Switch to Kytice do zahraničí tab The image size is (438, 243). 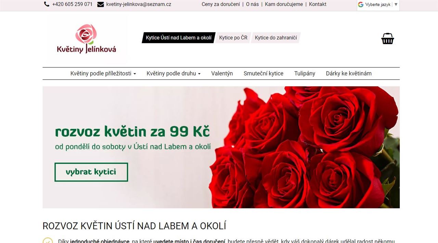tap(276, 38)
